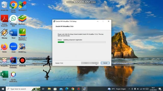Open the Bandicam desktop shortcut
The image size is (163, 91).
pyautogui.click(x=22, y=62)
